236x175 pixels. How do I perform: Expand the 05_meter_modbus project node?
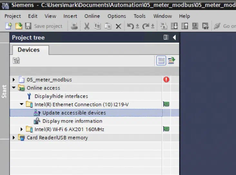pos(14,79)
